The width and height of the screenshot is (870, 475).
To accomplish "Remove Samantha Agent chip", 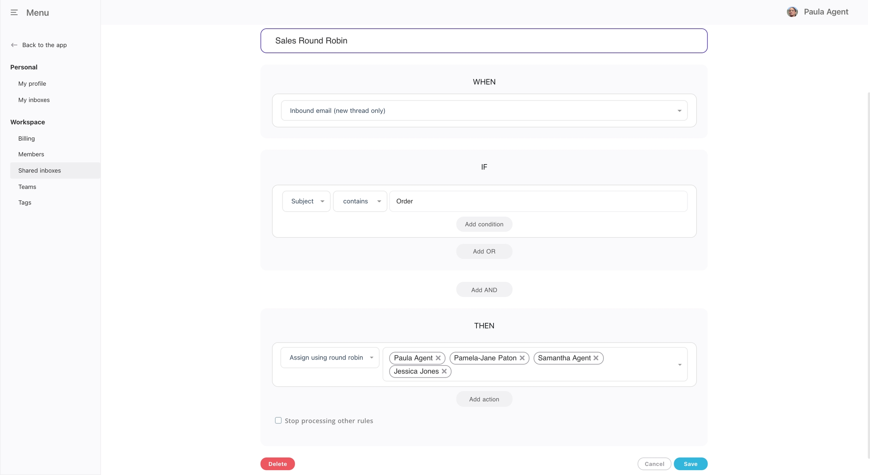I will (x=596, y=358).
